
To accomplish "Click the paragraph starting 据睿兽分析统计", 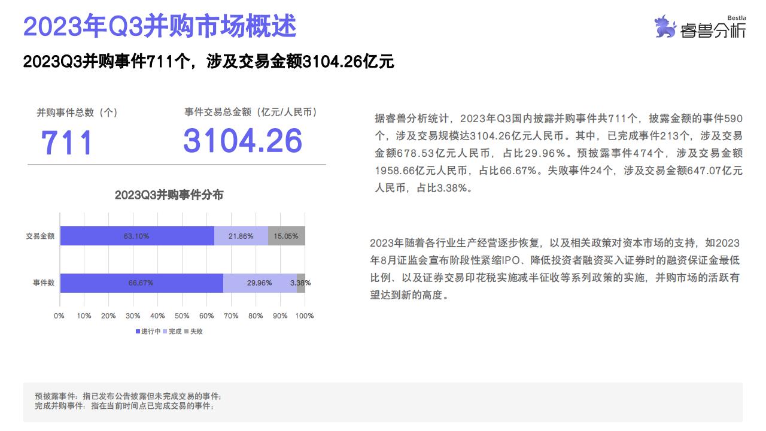I will 558,153.
